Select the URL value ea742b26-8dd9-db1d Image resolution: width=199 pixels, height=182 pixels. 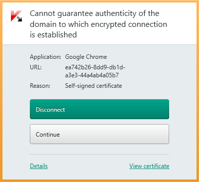(95, 67)
